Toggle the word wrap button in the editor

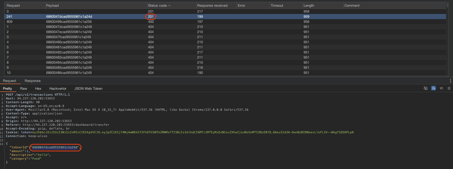(433, 88)
